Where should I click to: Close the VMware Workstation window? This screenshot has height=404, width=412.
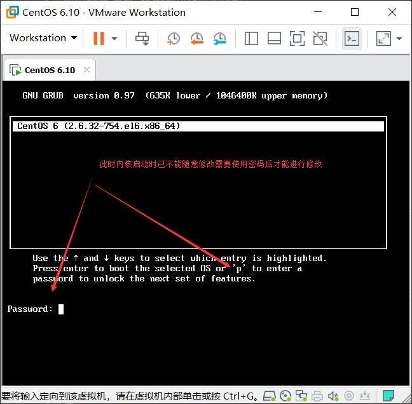click(x=392, y=12)
